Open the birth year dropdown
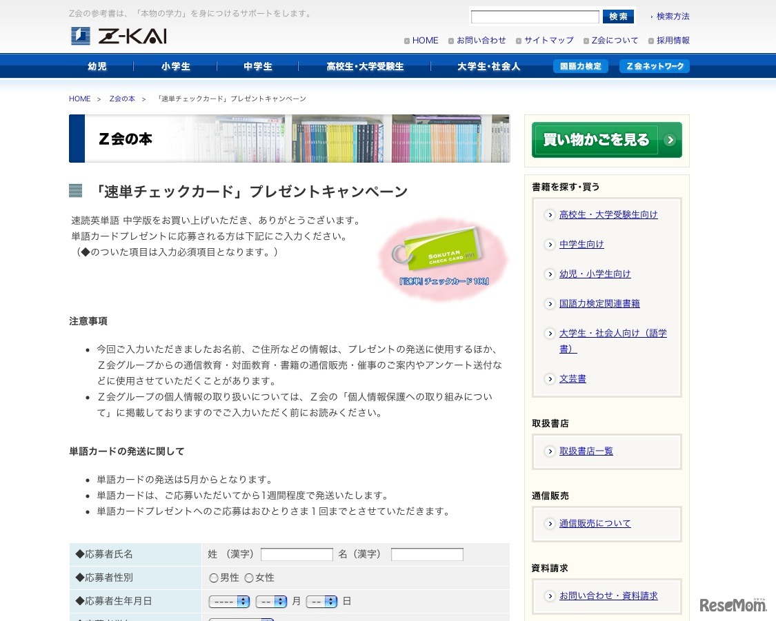776x621 pixels. [x=230, y=601]
